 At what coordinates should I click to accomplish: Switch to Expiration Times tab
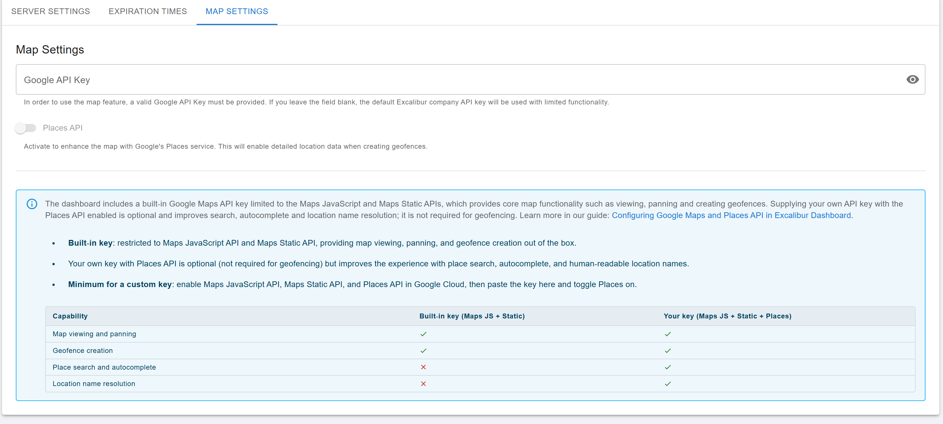(x=148, y=11)
